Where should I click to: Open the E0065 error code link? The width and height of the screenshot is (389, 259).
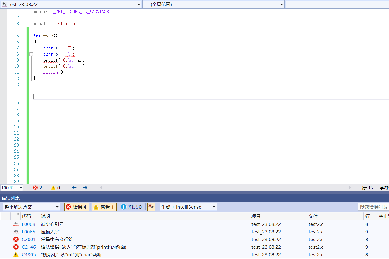click(29, 232)
